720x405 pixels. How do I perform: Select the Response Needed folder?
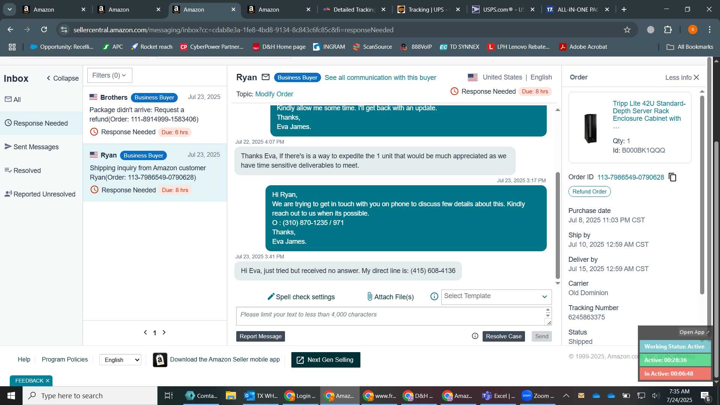point(41,123)
